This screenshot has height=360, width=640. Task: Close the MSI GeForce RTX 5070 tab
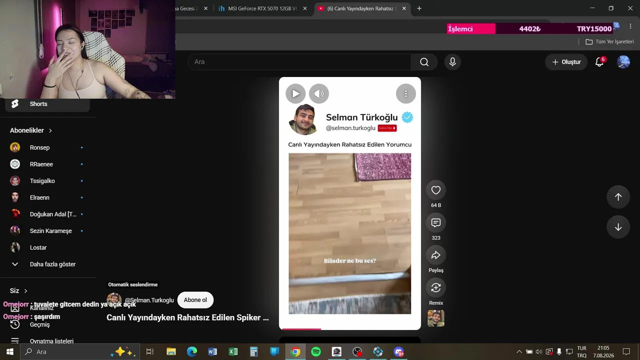coord(305,8)
